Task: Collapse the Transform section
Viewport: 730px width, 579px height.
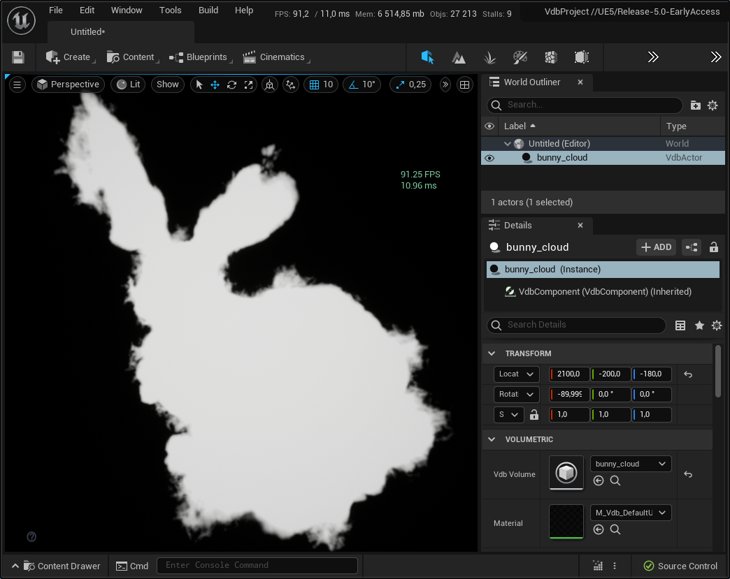Action: pyautogui.click(x=492, y=353)
